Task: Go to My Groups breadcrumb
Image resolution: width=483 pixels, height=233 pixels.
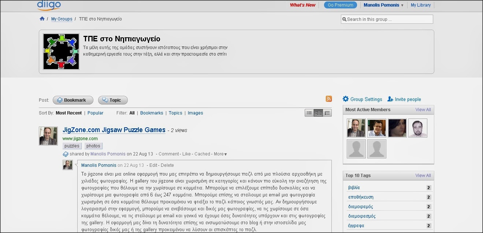Action: 62,19
